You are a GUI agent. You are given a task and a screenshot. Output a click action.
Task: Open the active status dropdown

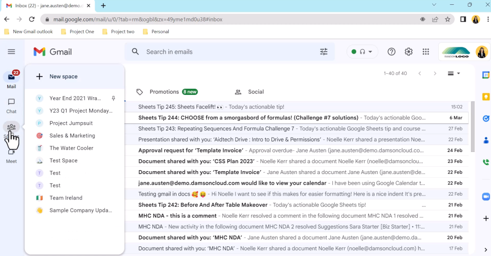pos(362,52)
